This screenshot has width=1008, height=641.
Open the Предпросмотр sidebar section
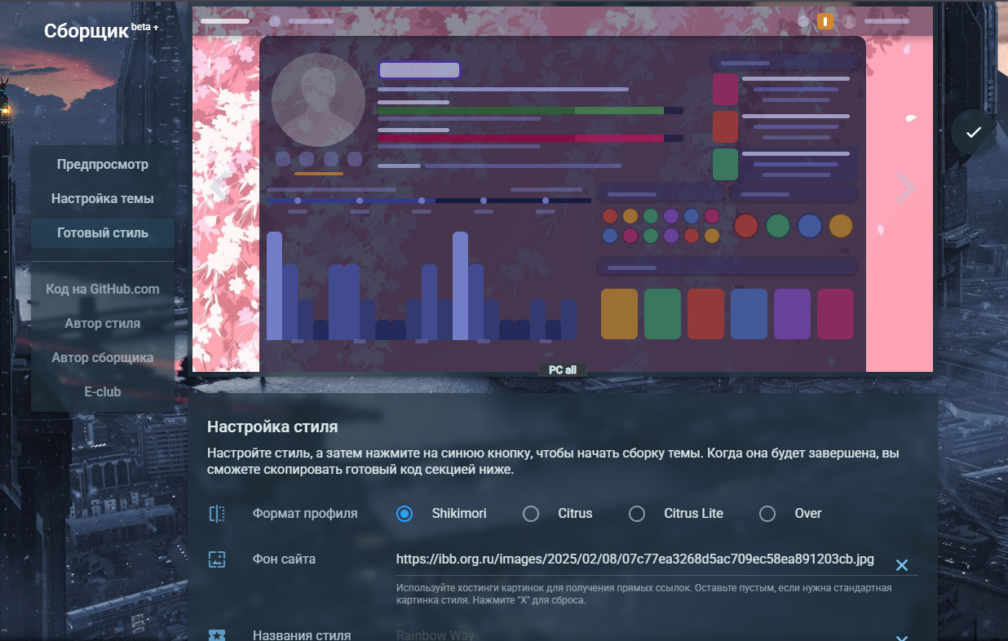coord(103,165)
